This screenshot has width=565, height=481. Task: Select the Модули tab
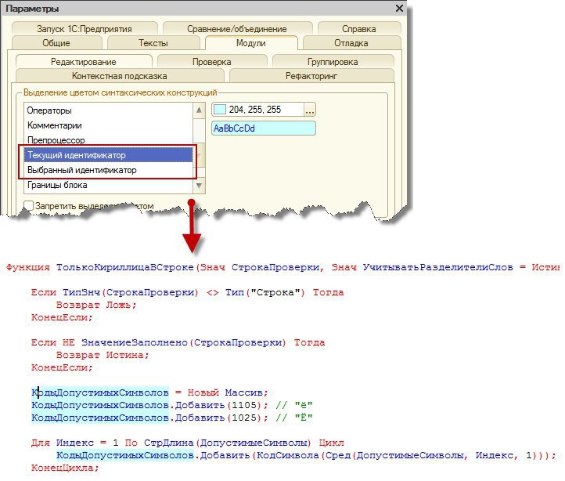pos(251,43)
